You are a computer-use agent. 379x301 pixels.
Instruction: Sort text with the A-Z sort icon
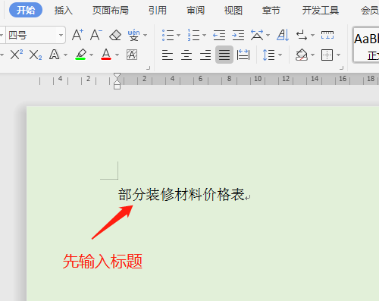pyautogui.click(x=283, y=35)
